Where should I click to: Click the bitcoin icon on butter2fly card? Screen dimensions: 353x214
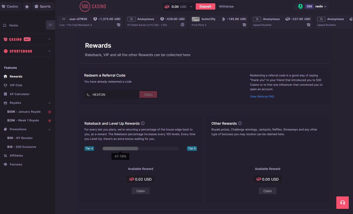[224, 19]
